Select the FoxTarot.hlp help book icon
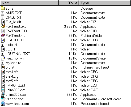The width and height of the screenshot is (131, 107). coord(3,35)
